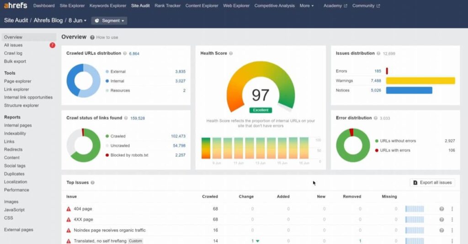Open the 8 Jun crawl date dropdown
Image resolution: width=468 pixels, height=244 pixels.
click(x=77, y=20)
